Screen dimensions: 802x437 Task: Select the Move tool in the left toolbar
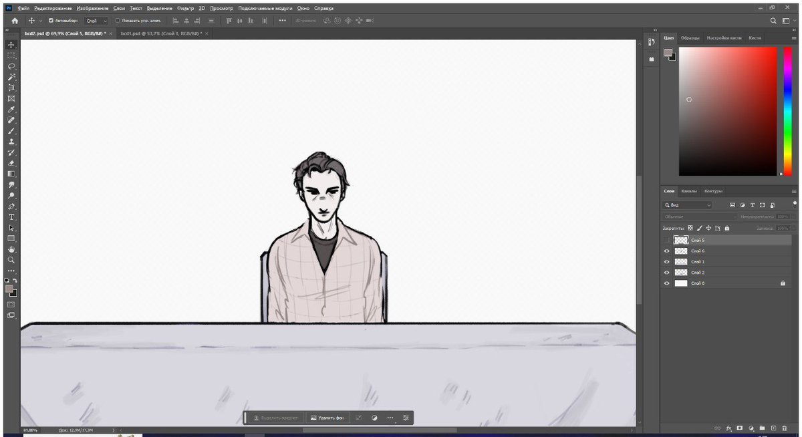pyautogui.click(x=11, y=45)
